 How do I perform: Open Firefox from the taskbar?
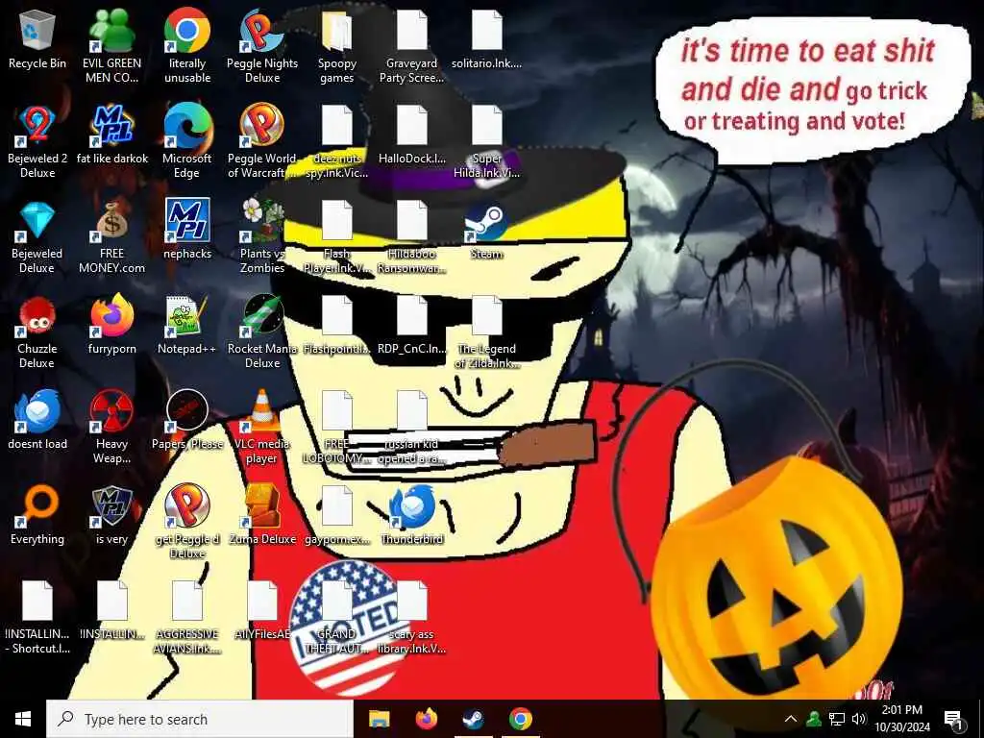point(427,719)
